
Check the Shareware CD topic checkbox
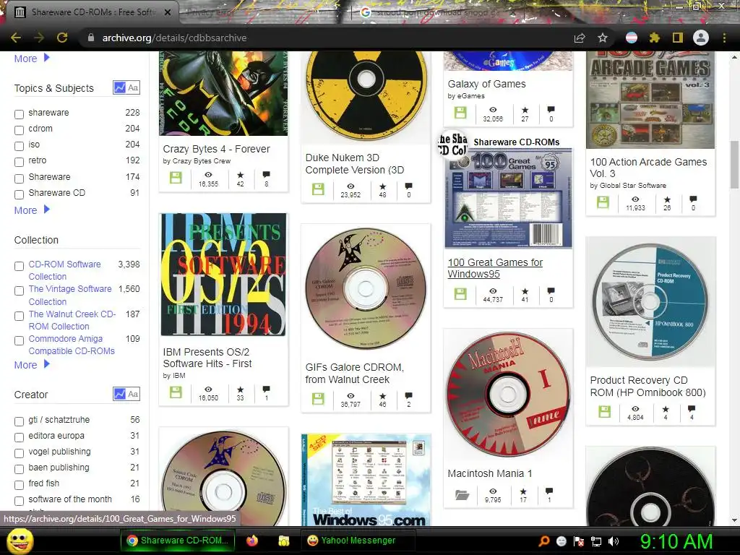click(19, 194)
